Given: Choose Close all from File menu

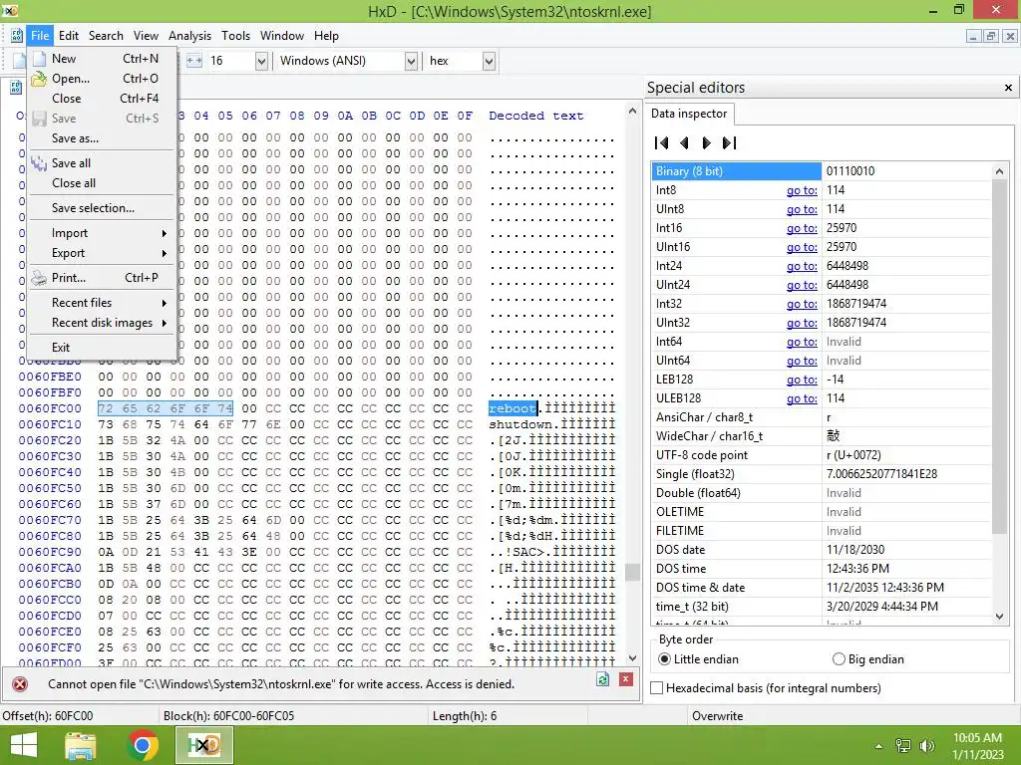Looking at the screenshot, I should 102,183.
